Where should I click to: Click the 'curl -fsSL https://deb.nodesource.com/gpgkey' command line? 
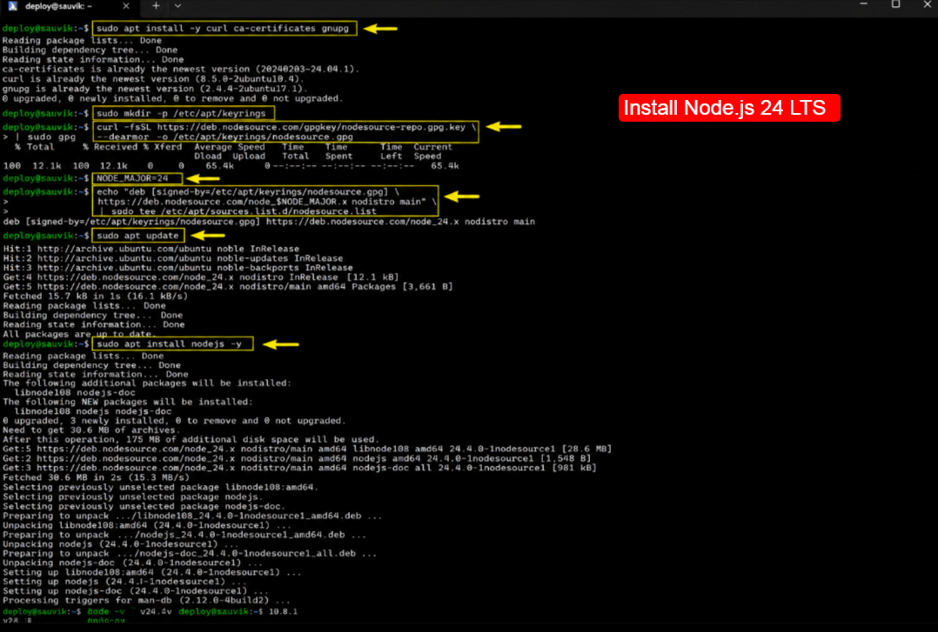286,127
